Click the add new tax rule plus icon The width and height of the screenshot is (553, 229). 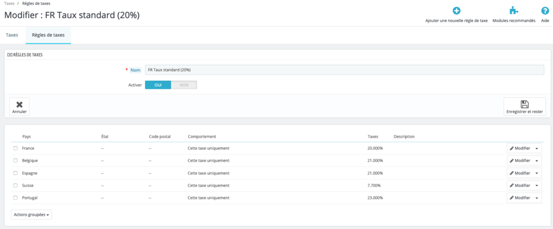(456, 11)
